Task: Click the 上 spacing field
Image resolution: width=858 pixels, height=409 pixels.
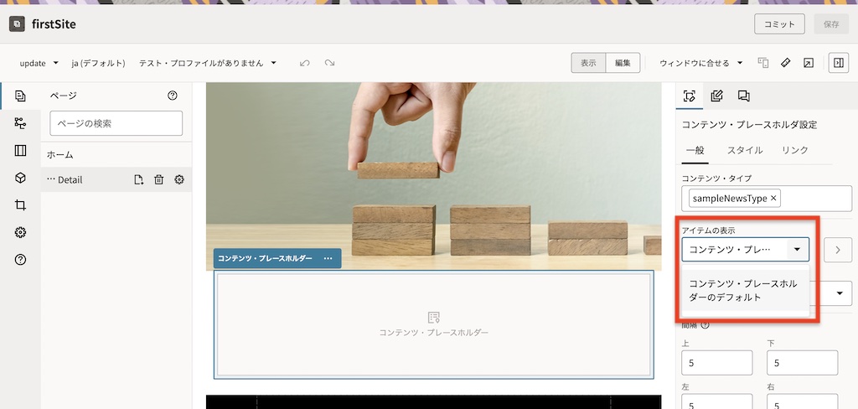Action: point(717,363)
